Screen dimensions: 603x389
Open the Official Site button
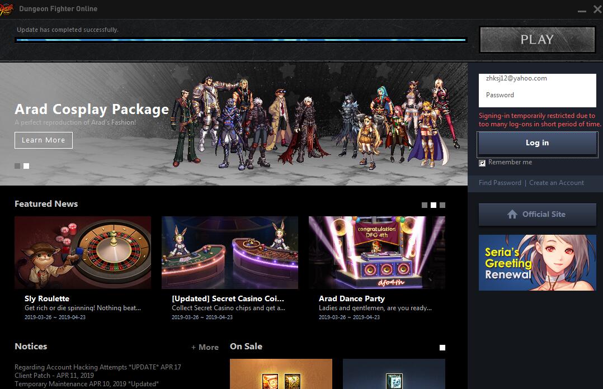click(x=537, y=215)
